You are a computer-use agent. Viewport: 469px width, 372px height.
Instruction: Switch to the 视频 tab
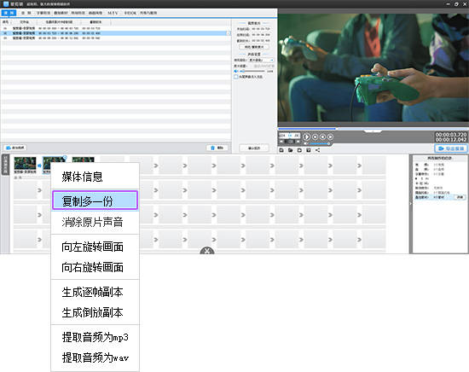coord(9,13)
